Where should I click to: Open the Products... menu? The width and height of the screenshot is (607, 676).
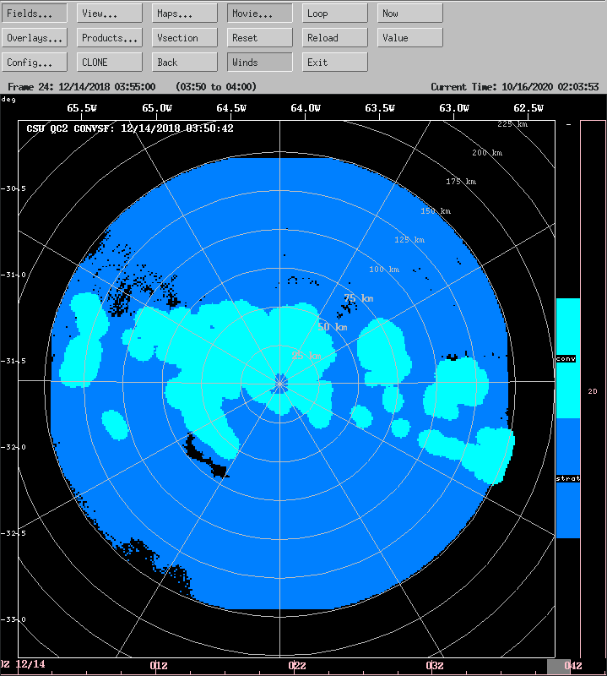coord(110,38)
